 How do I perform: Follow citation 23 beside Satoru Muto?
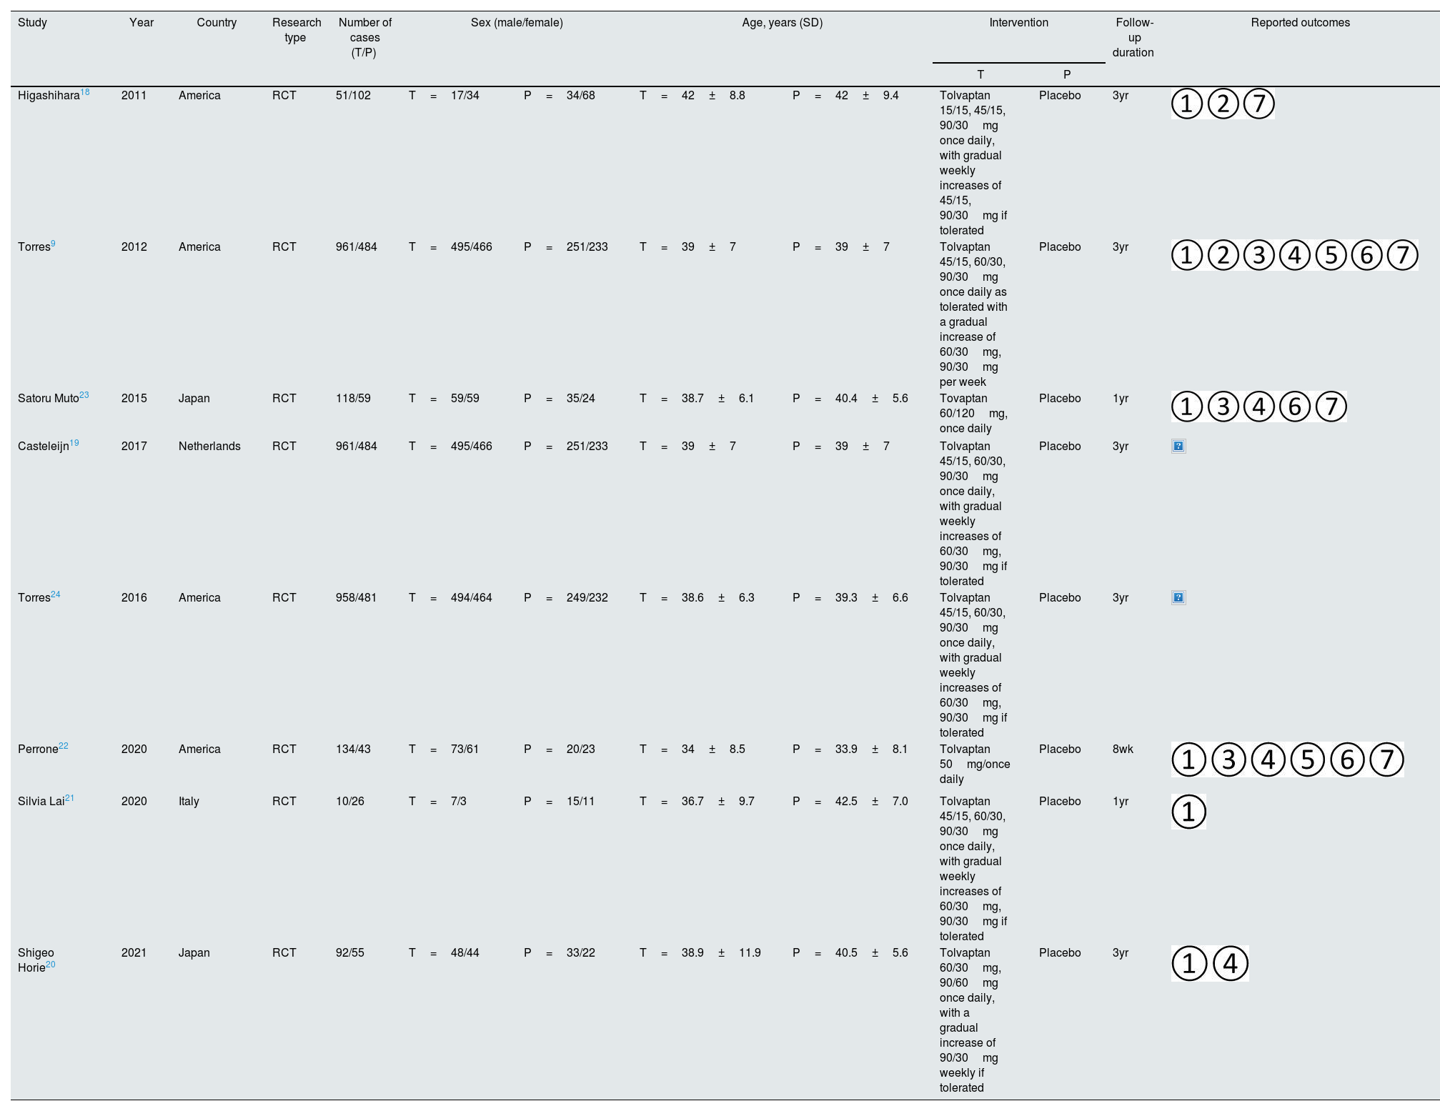coord(84,395)
